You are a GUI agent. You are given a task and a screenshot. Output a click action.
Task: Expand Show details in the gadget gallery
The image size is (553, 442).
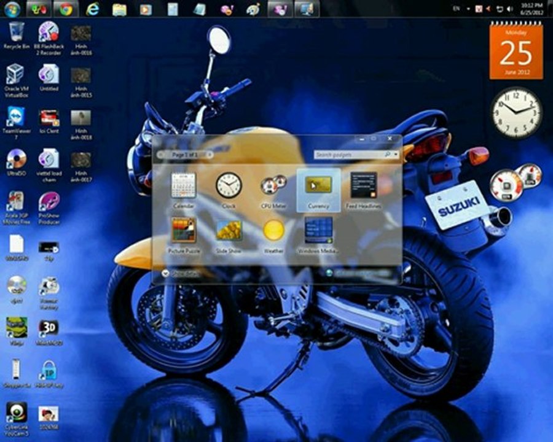pyautogui.click(x=181, y=273)
